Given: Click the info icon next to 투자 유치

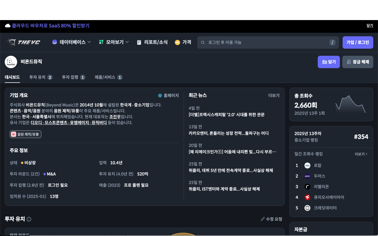Looking at the screenshot, I should (29, 219).
